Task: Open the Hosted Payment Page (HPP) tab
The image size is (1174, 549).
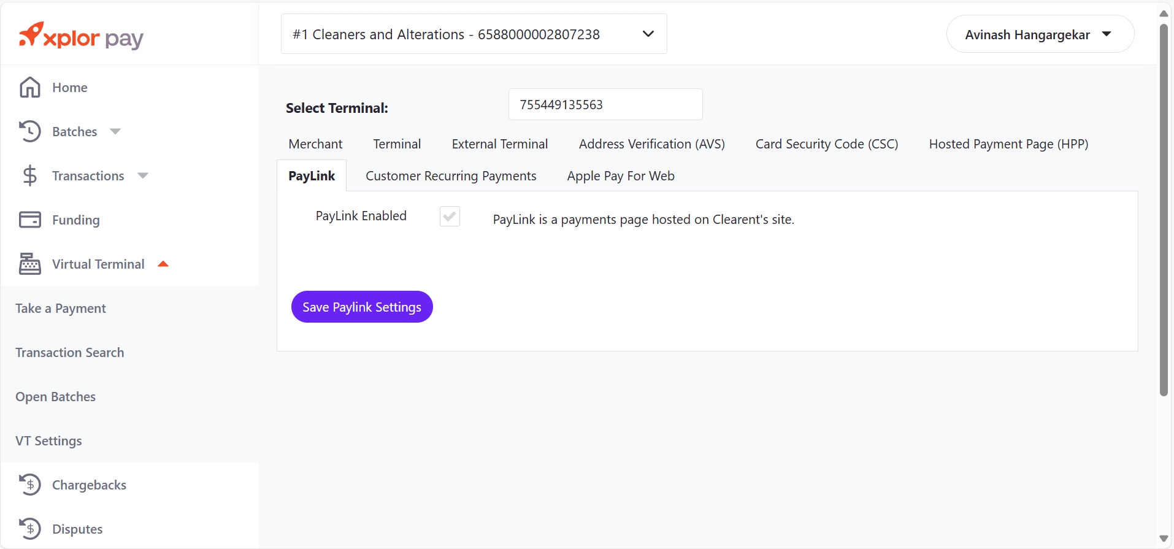Action: pos(1008,144)
